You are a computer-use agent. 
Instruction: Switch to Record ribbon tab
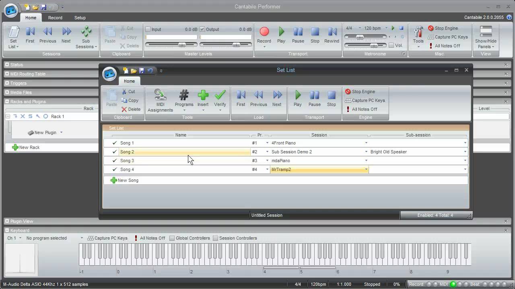click(55, 18)
